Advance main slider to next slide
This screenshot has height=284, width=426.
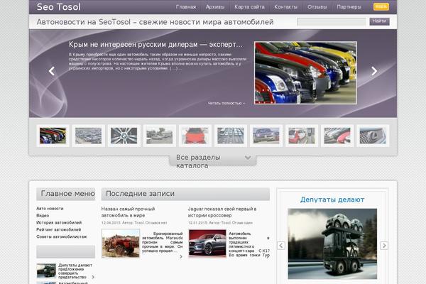pos(374,71)
